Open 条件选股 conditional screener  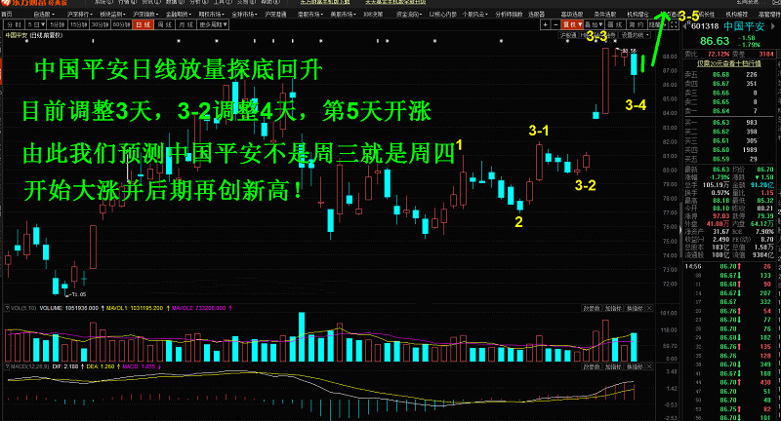[605, 14]
